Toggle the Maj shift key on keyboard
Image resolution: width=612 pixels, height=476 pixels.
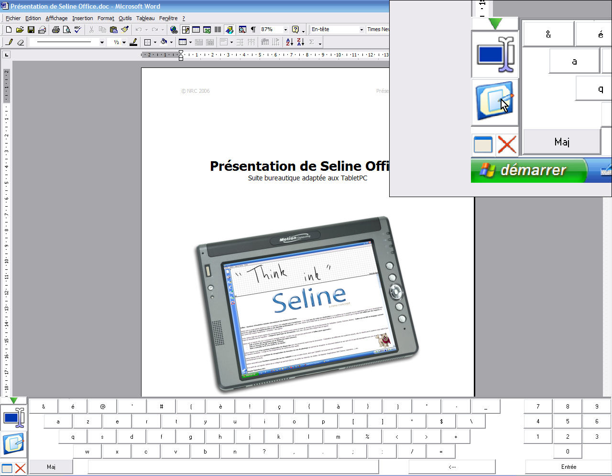coord(51,467)
